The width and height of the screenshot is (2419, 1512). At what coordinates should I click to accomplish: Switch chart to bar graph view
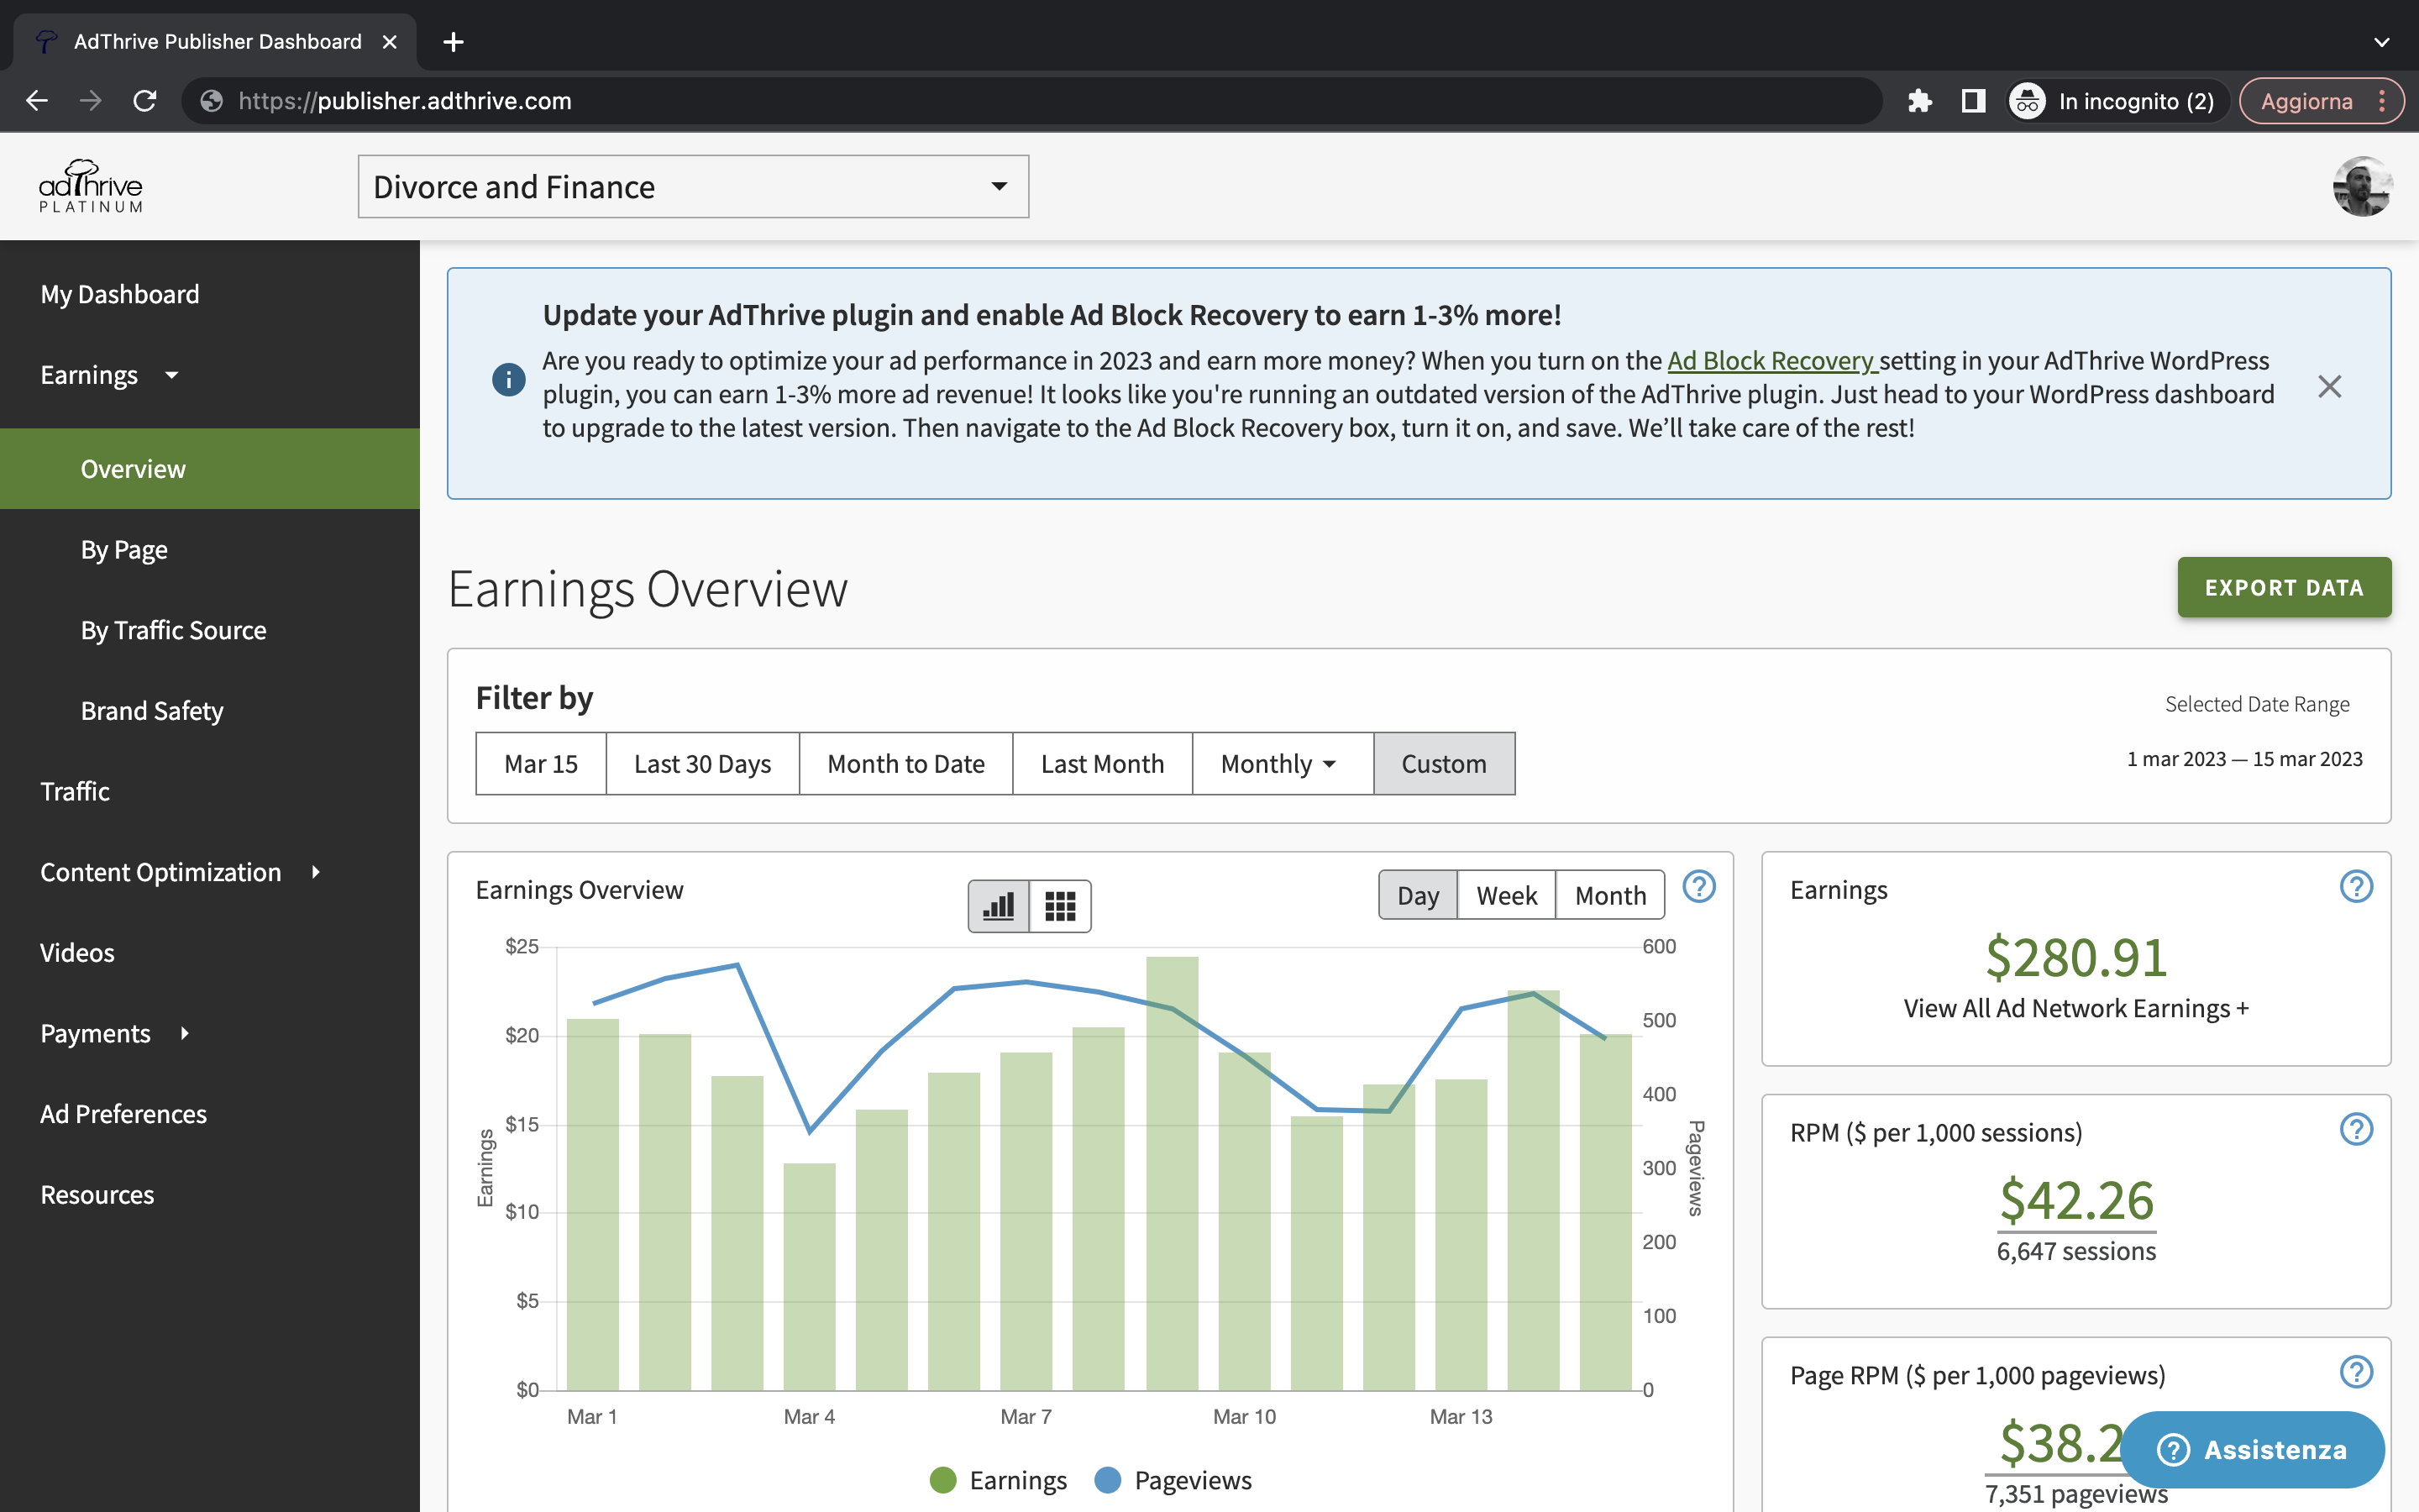(x=999, y=906)
